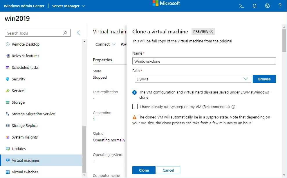Click the Scheduled tasks icon
Viewport: 287px width, 178px height.
(x=8, y=67)
